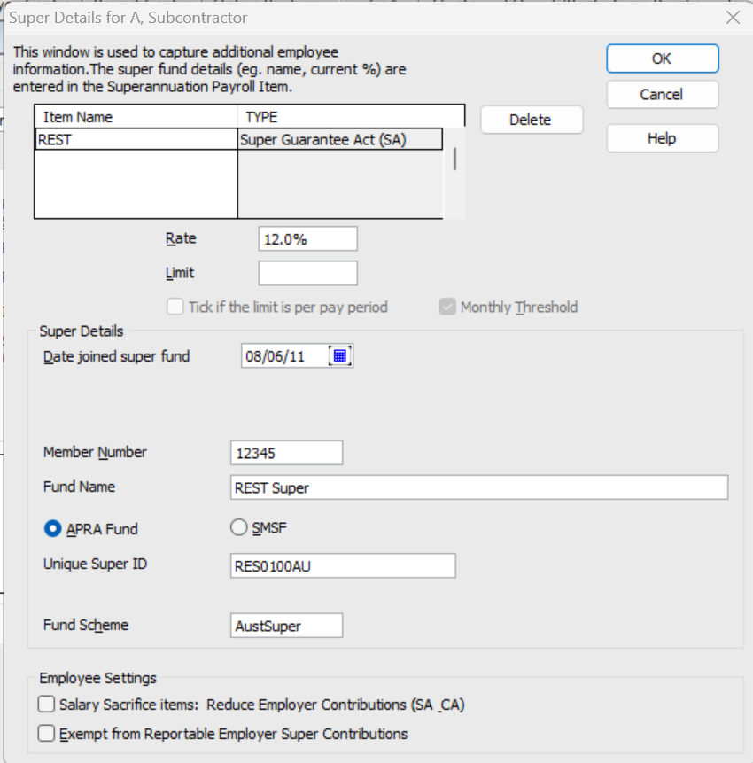Viewport: 753px width, 763px height.
Task: Select the REST item name cell
Action: click(136, 140)
